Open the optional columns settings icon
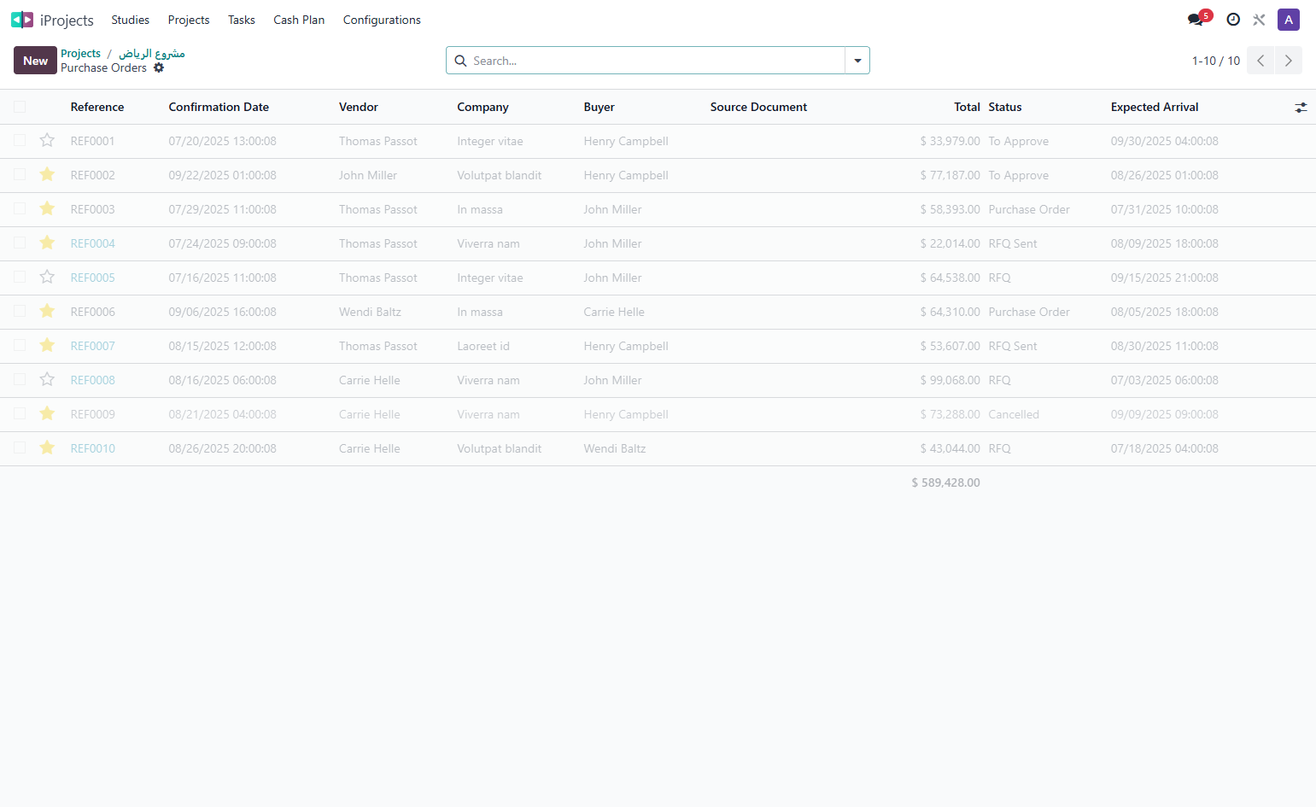This screenshot has height=807, width=1316. [x=1301, y=108]
